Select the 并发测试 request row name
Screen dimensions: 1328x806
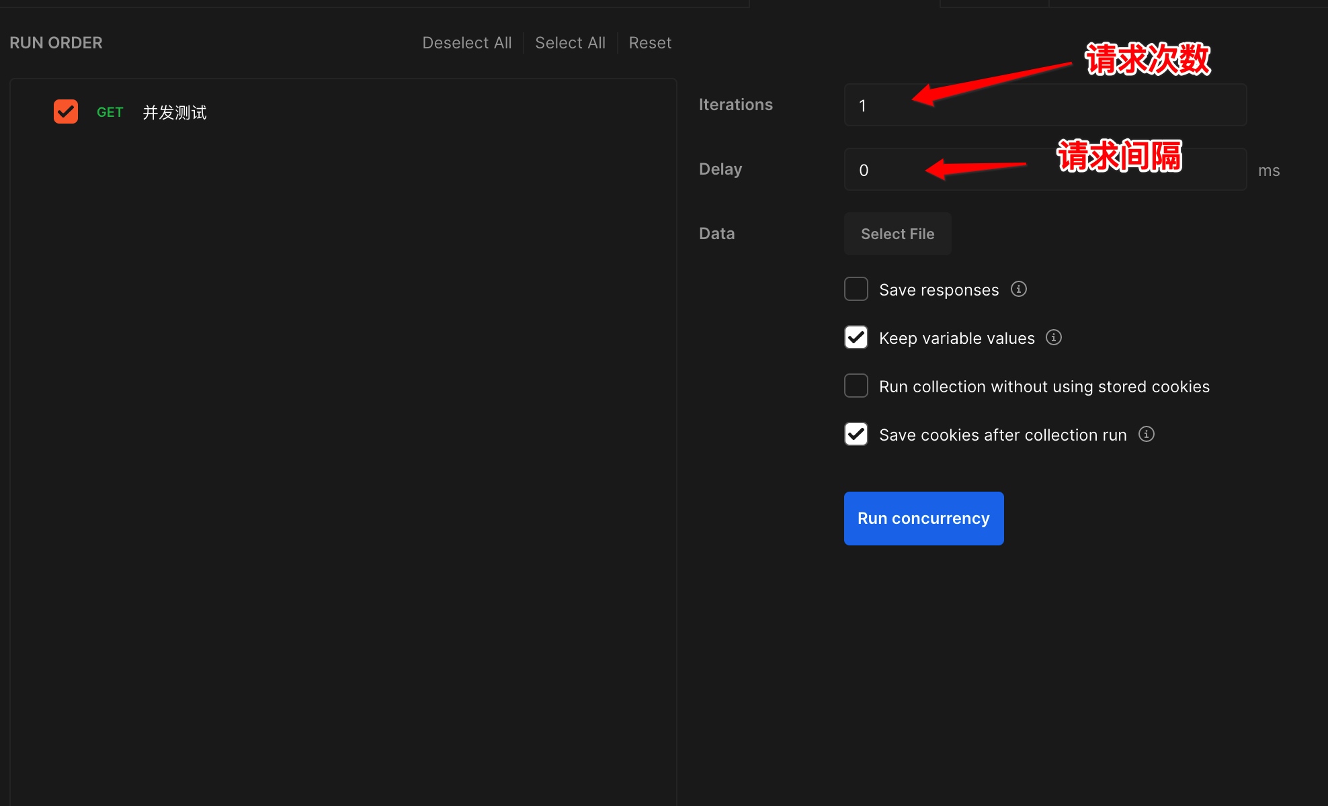[175, 112]
